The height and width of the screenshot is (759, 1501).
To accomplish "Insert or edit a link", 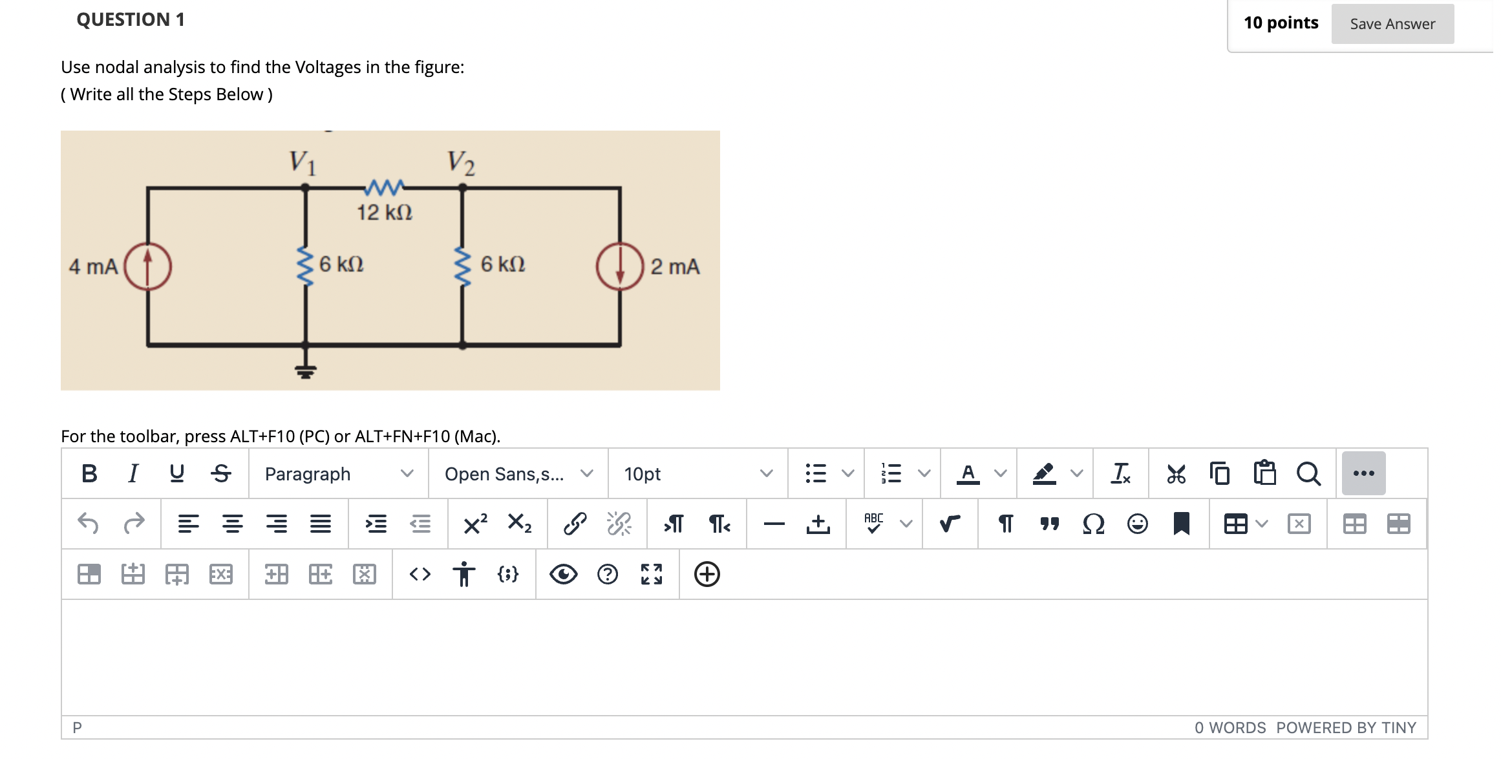I will pos(575,523).
